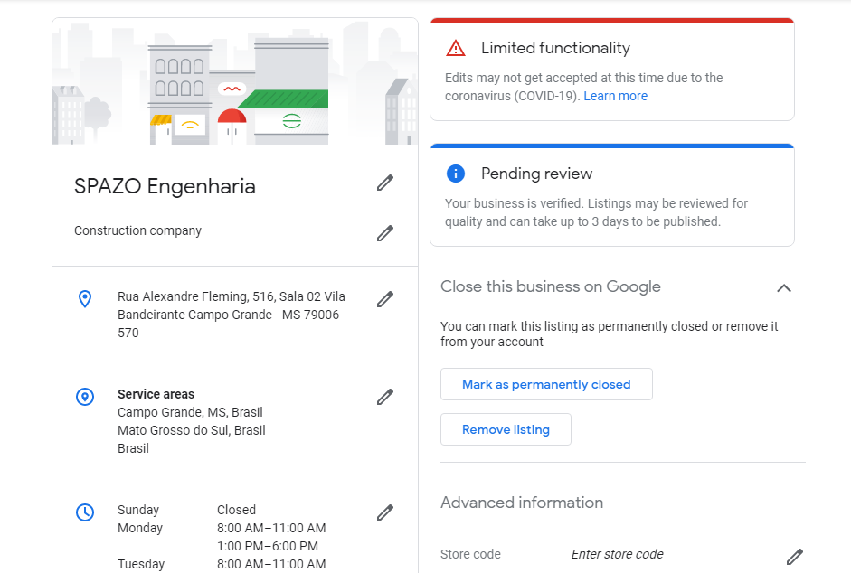The height and width of the screenshot is (573, 851).
Task: Click the location pin address icon
Action: tap(85, 299)
